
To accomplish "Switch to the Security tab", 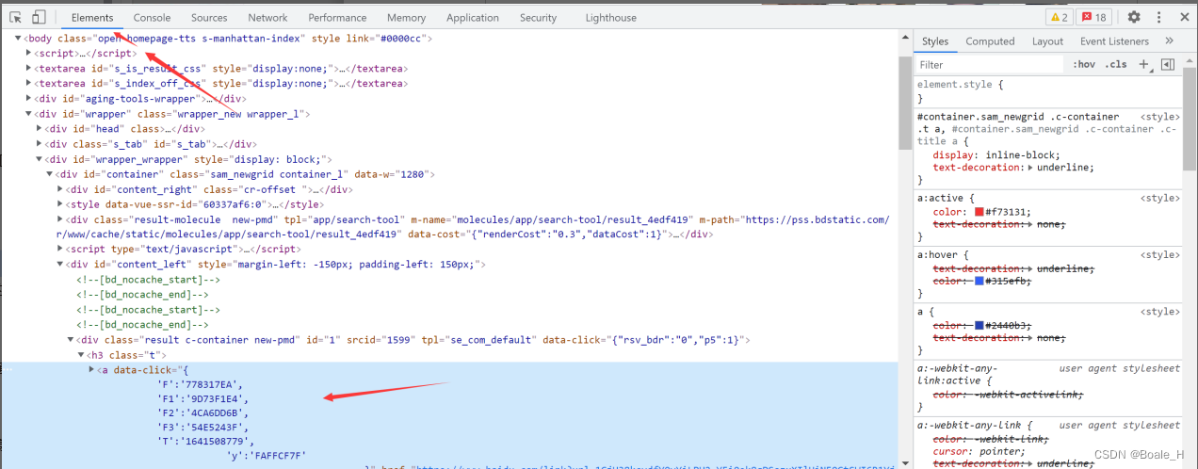I will (x=538, y=17).
